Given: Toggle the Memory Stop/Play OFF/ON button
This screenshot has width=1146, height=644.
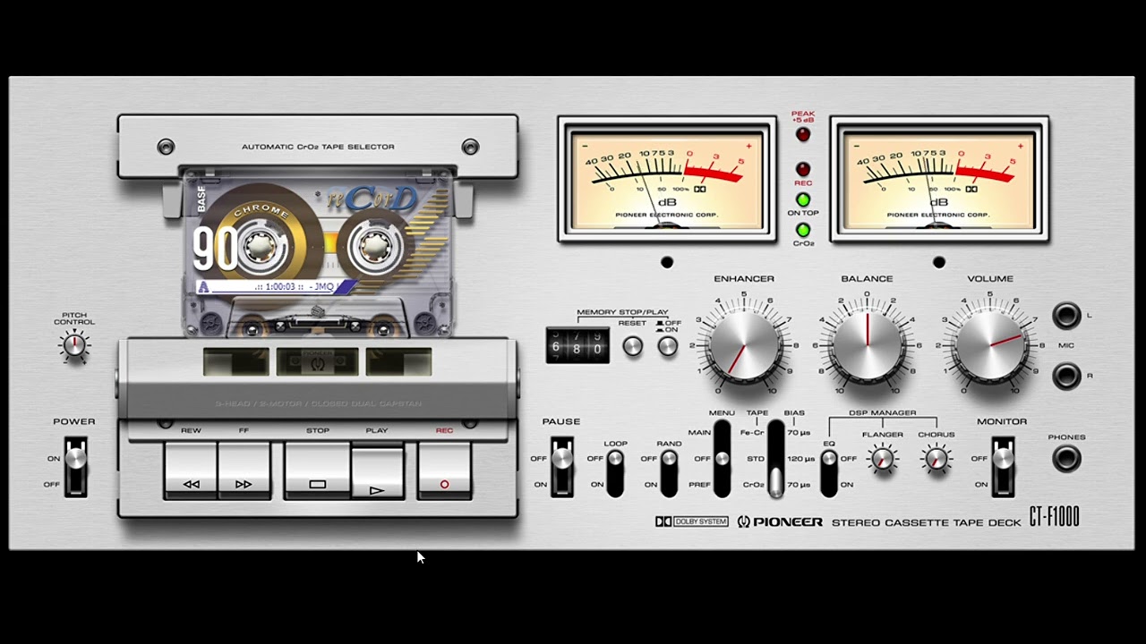Looking at the screenshot, I should tap(668, 346).
